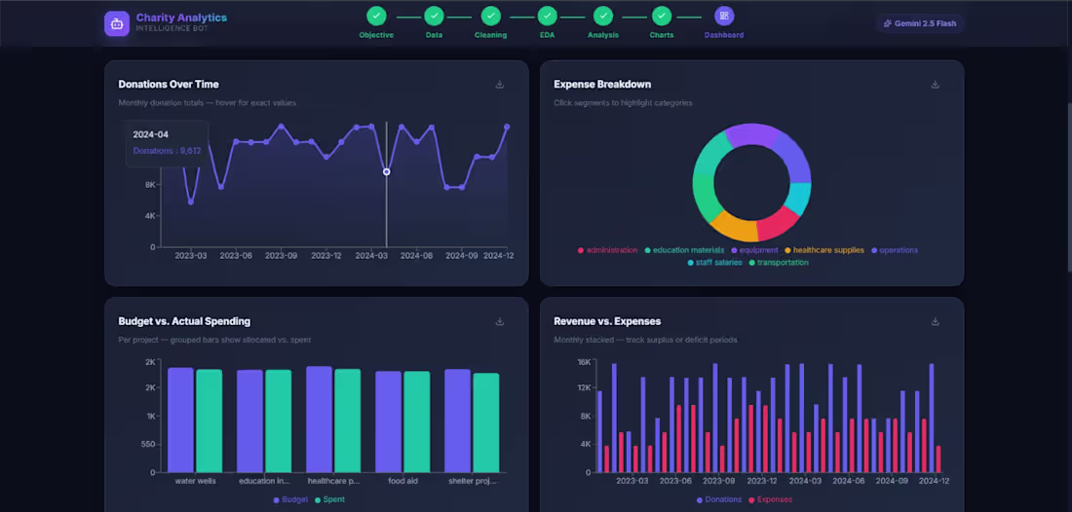The width and height of the screenshot is (1072, 512).
Task: Click the Charts step label
Action: point(661,35)
